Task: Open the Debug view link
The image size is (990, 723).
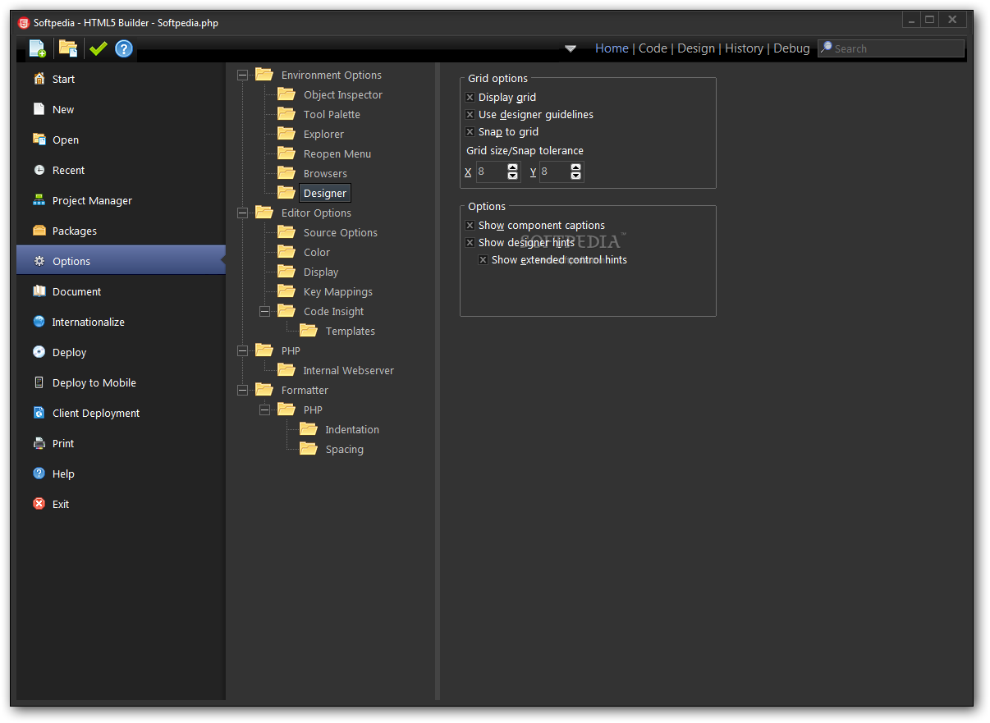Action: pos(791,48)
